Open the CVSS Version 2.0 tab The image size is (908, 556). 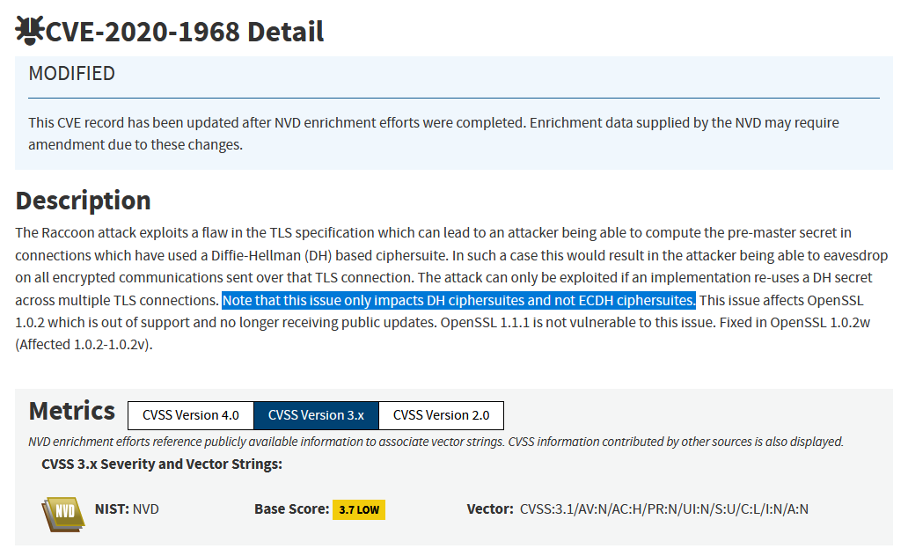point(441,415)
